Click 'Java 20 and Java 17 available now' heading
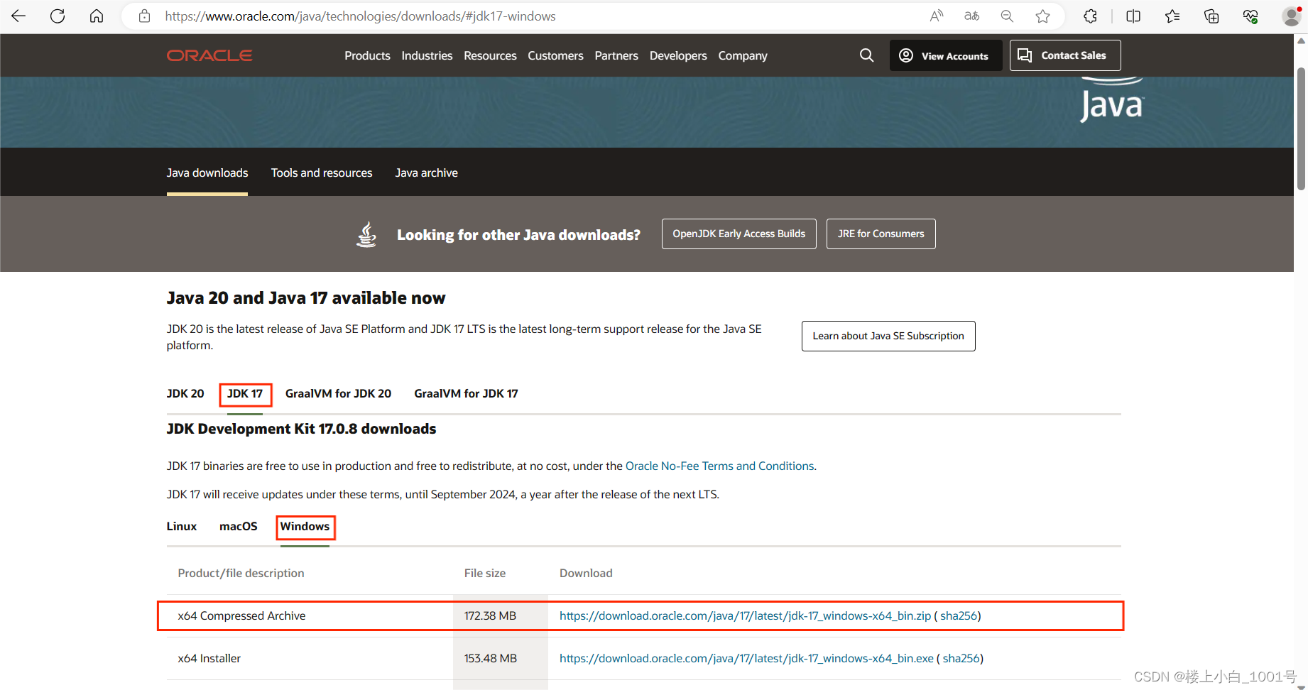 (306, 298)
